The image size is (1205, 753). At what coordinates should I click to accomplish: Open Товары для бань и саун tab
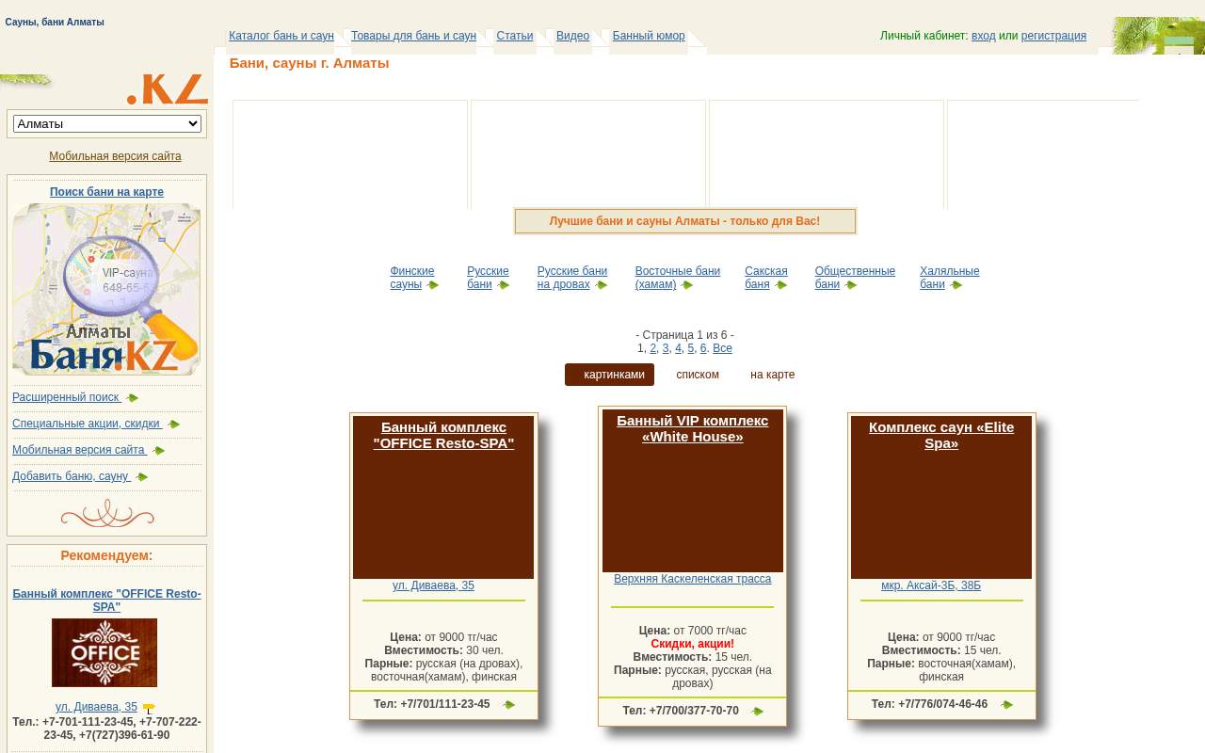(x=413, y=36)
